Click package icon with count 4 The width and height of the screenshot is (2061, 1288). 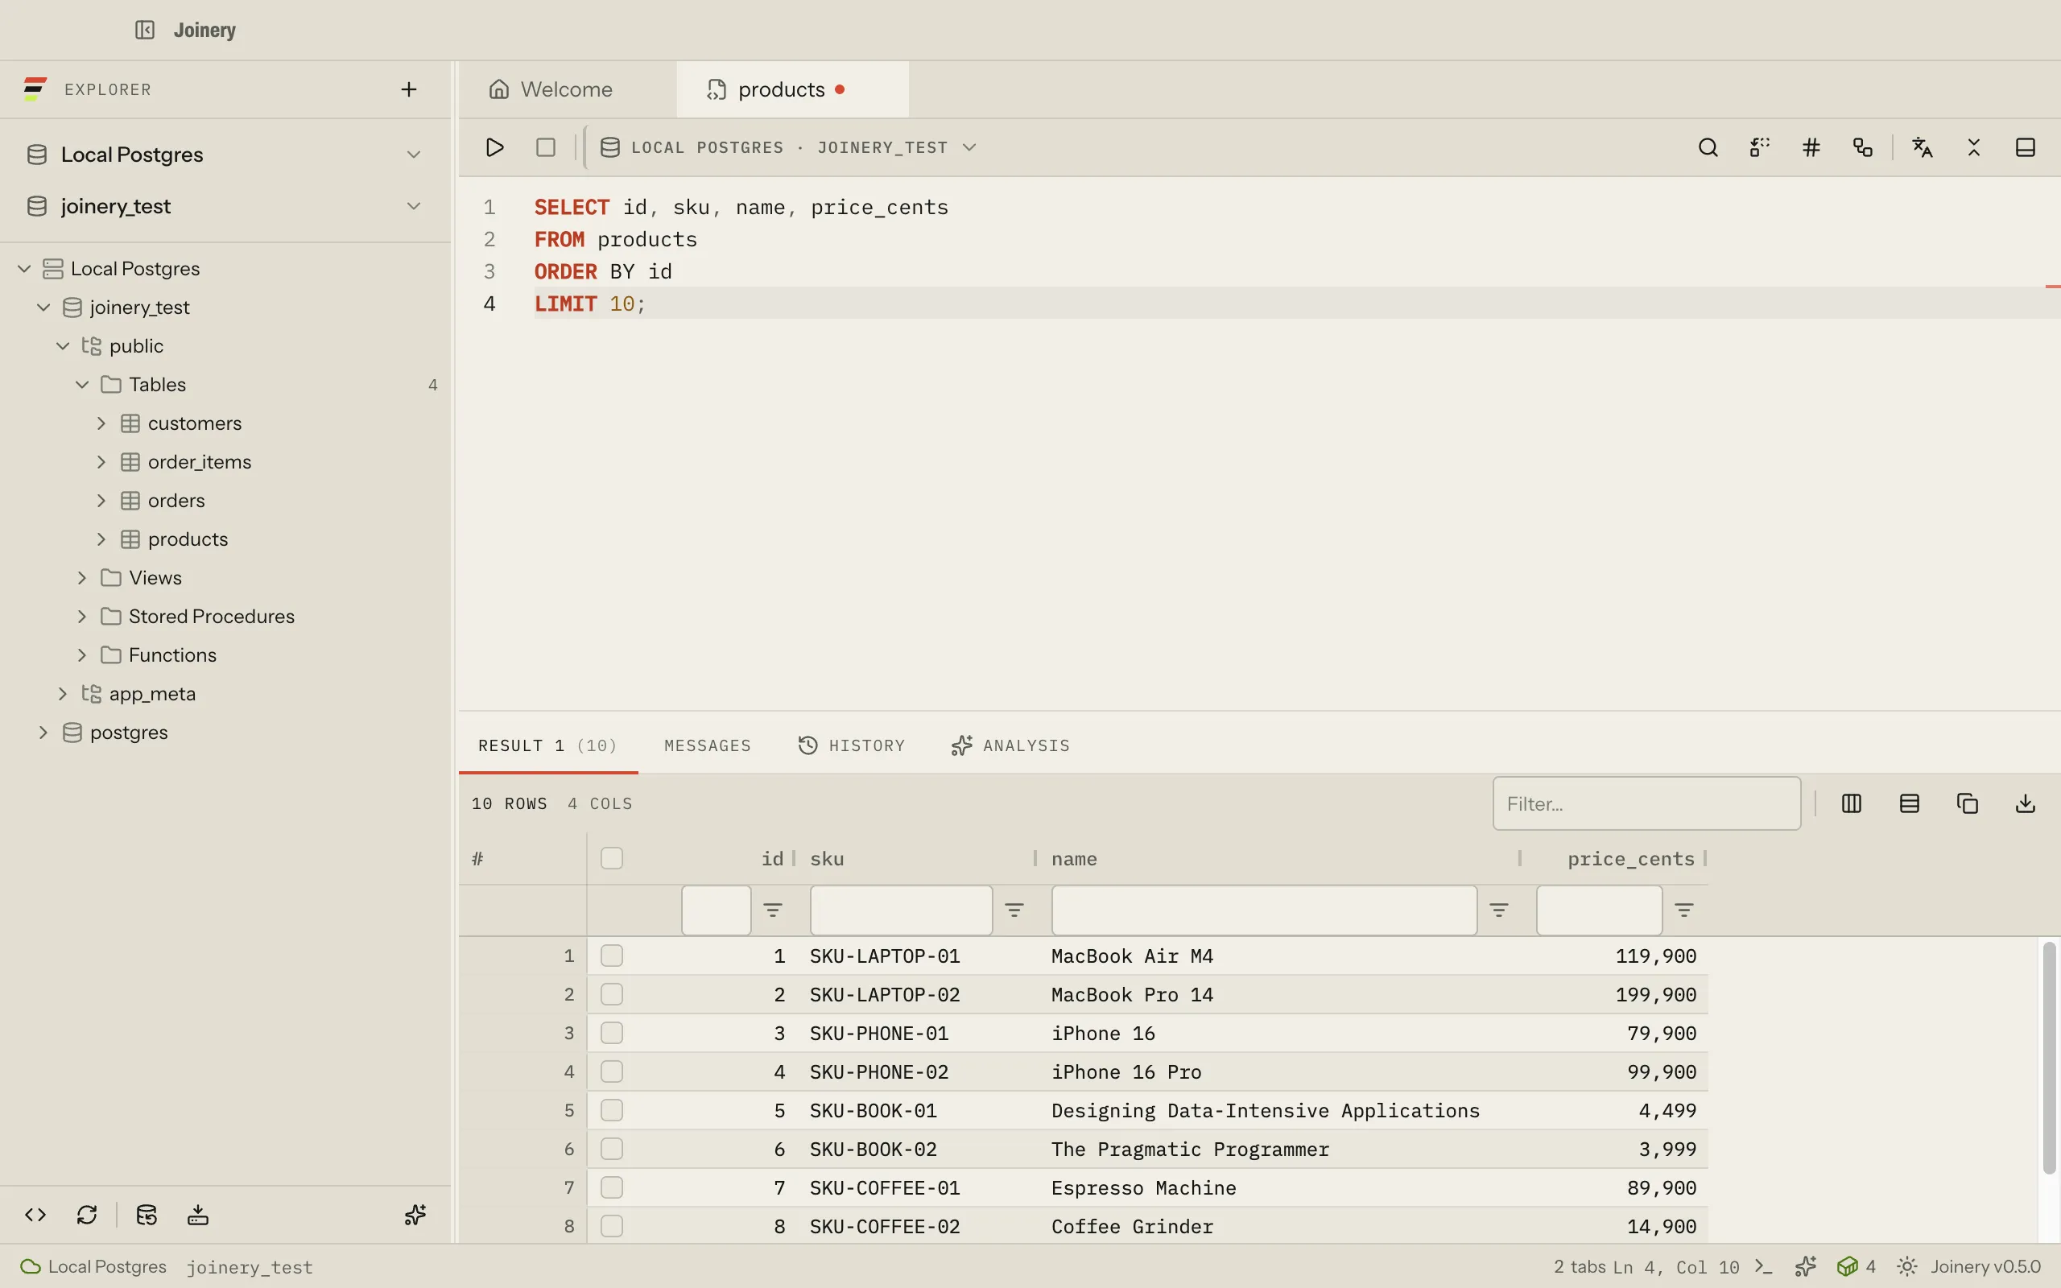tap(1856, 1267)
